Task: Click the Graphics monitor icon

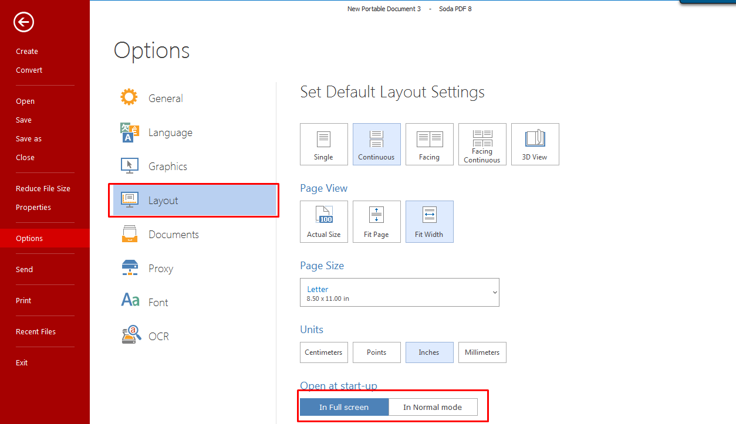Action: tap(129, 166)
